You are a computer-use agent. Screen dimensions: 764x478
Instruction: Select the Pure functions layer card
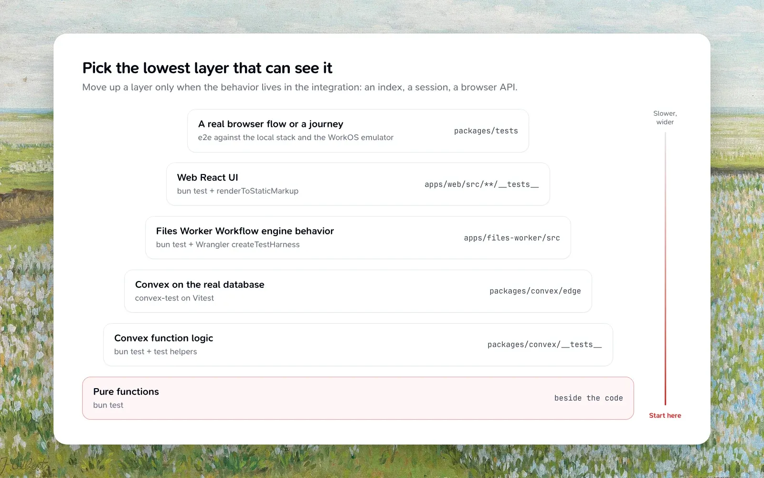(x=358, y=398)
